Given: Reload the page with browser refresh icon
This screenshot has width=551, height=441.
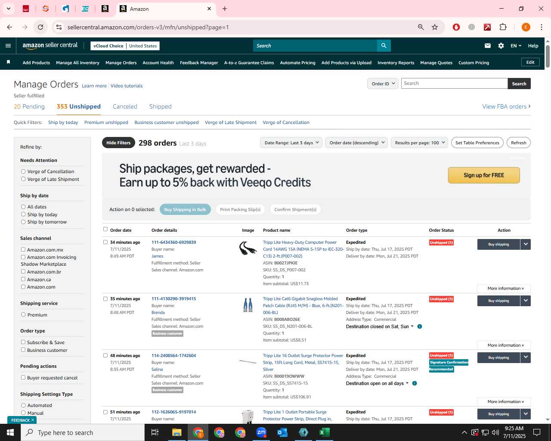Looking at the screenshot, I should [40, 27].
